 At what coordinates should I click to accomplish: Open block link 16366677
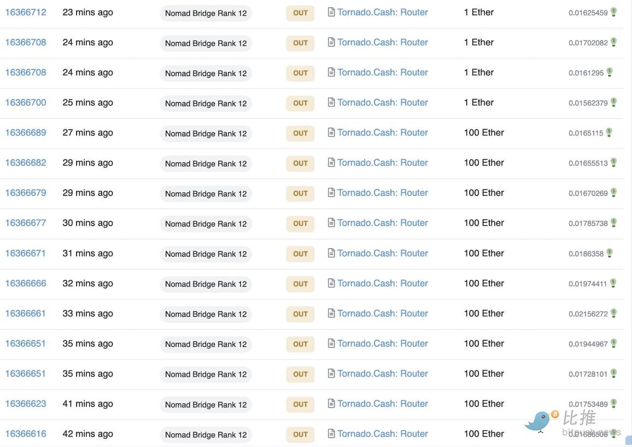(26, 222)
